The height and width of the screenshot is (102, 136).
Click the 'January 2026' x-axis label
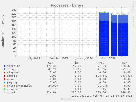84,59
